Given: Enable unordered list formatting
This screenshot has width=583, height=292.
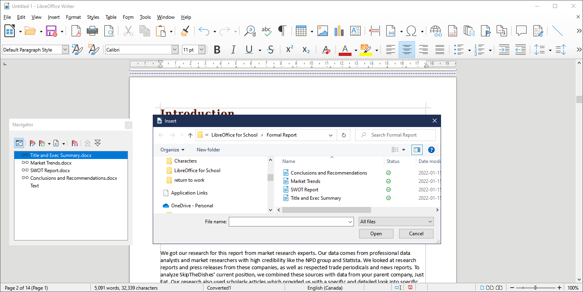Looking at the screenshot, I should point(459,50).
